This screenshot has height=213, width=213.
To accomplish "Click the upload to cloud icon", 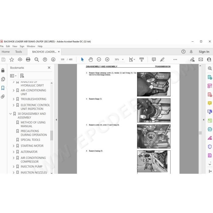I will [20, 60].
